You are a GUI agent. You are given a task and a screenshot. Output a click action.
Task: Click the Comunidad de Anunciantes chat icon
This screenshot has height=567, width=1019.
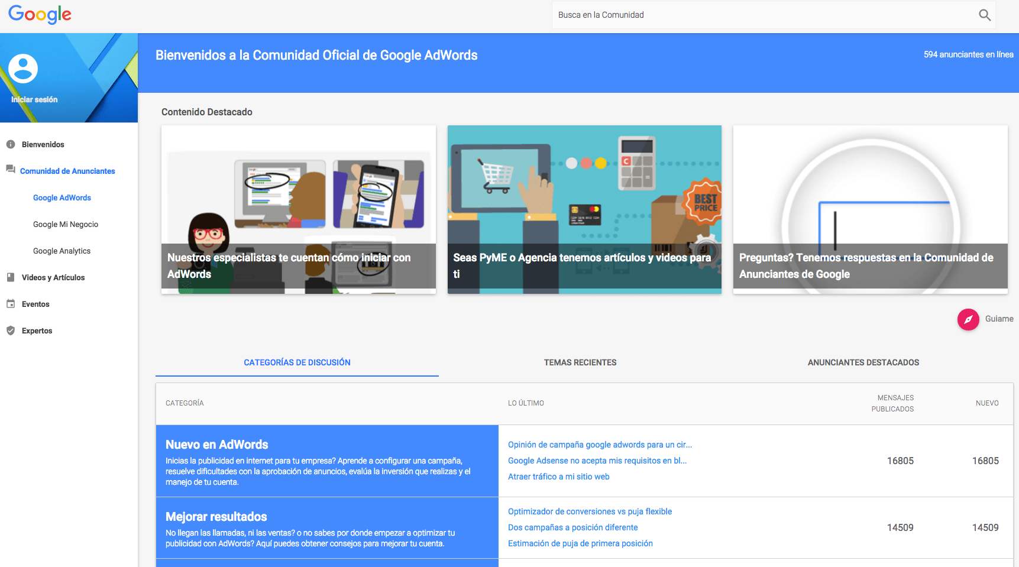11,170
